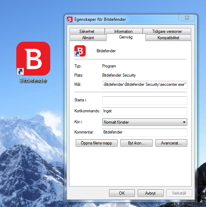The width and height of the screenshot is (206, 207).
Task: Click the Öppna filens mapp button
Action: point(96,143)
